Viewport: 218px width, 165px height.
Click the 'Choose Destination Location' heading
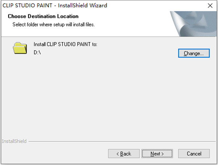coord(43,16)
